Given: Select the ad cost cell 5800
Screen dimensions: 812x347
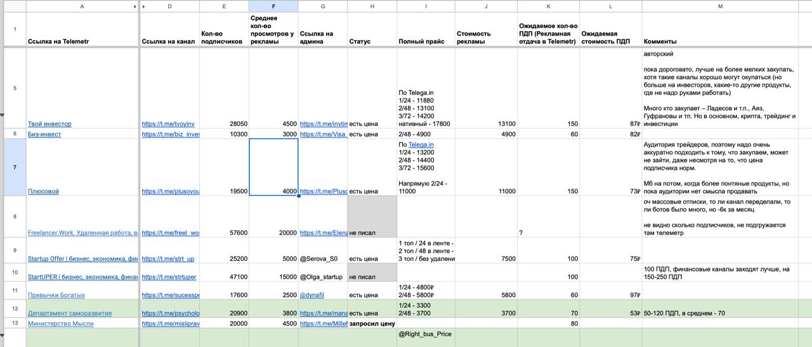Looking at the screenshot, I should (486, 291).
